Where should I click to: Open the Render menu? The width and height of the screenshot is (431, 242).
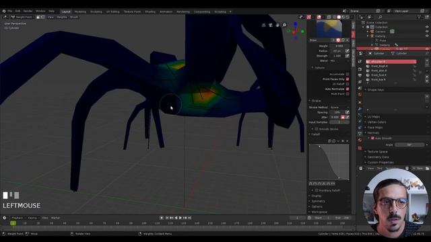coord(28,11)
